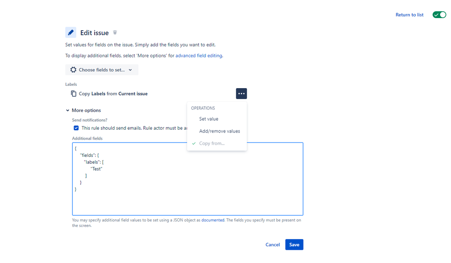Viewport: 451px width, 263px height.
Task: Open the advanced field editing link
Action: click(199, 56)
